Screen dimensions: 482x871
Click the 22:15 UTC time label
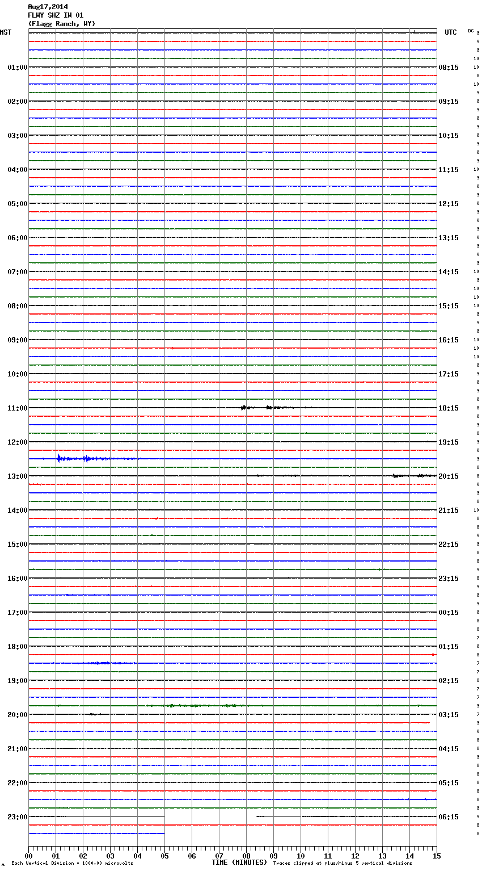point(449,545)
